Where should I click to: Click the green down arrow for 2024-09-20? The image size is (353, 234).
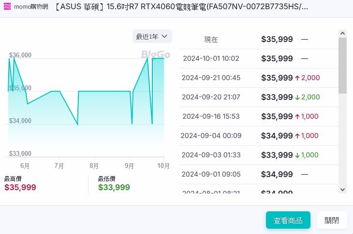pos(297,97)
